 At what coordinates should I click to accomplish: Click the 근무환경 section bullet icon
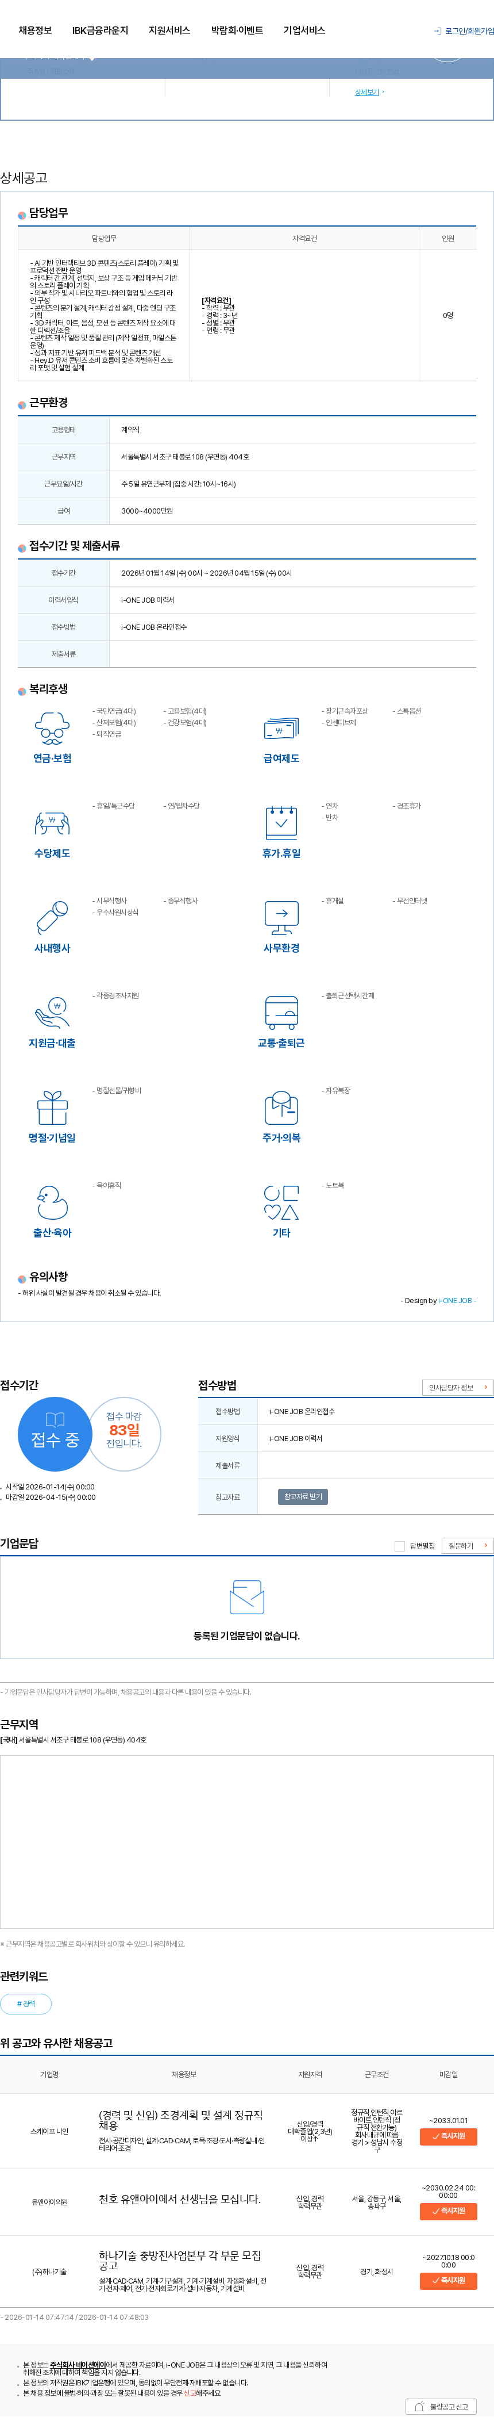point(22,404)
